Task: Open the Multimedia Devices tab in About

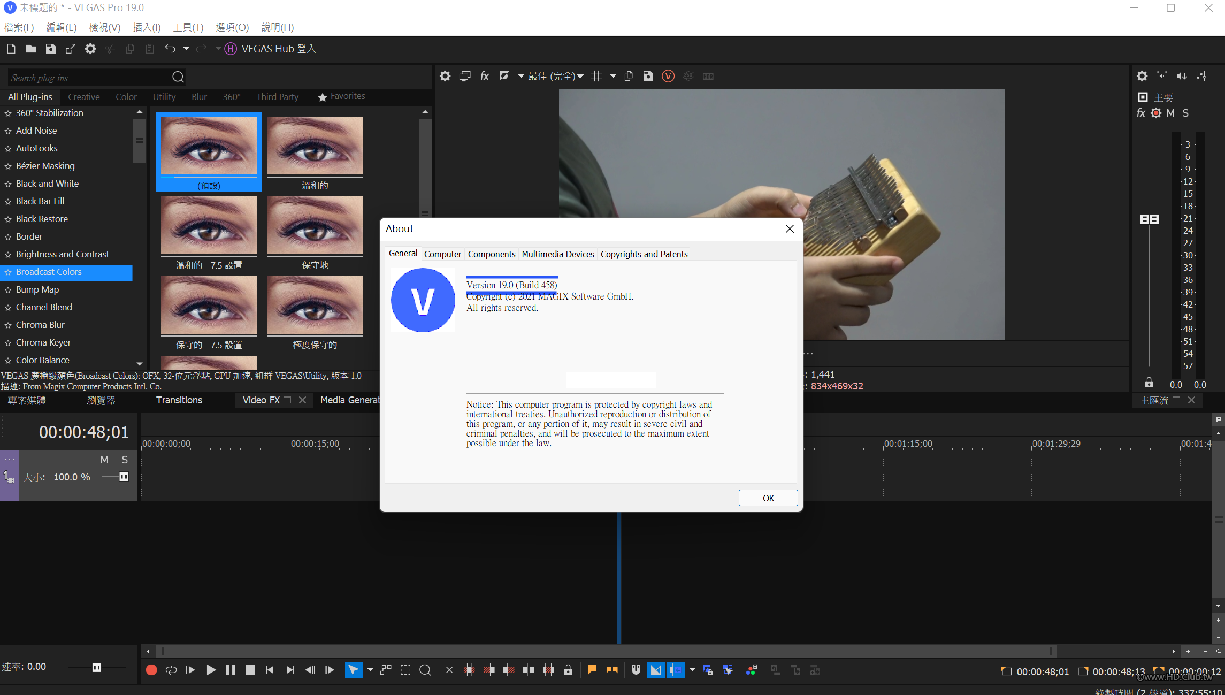Action: [x=558, y=254]
